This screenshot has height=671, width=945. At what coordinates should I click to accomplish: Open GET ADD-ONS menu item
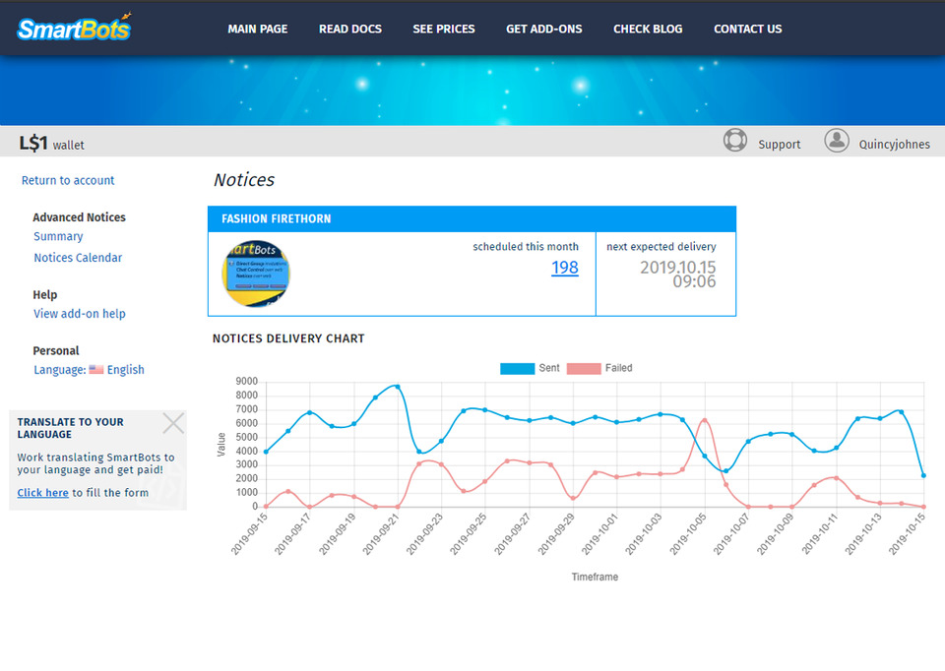click(543, 29)
